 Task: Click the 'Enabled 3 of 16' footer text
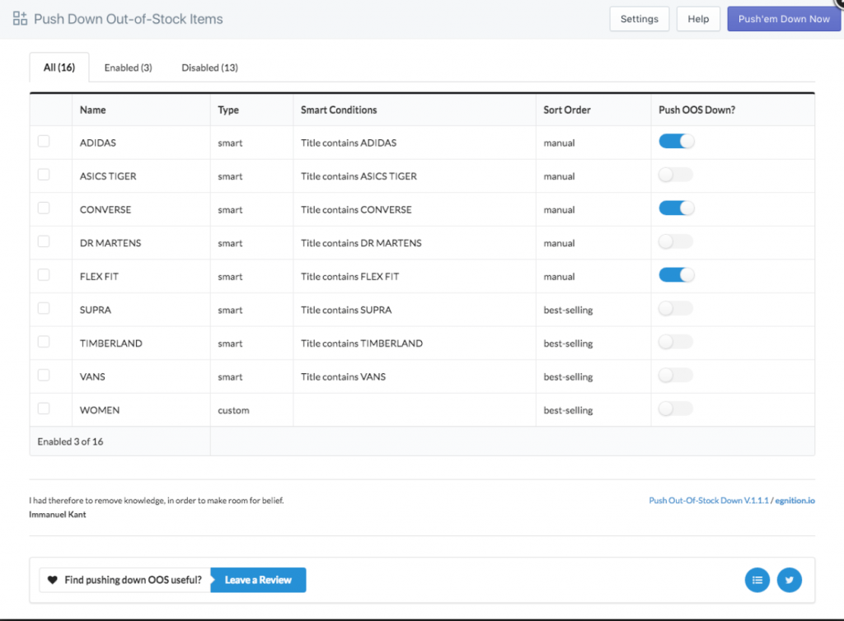[x=70, y=441]
